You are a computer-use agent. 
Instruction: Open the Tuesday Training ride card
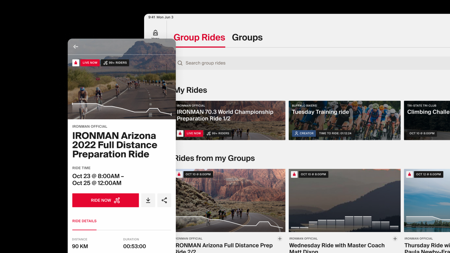pos(345,120)
